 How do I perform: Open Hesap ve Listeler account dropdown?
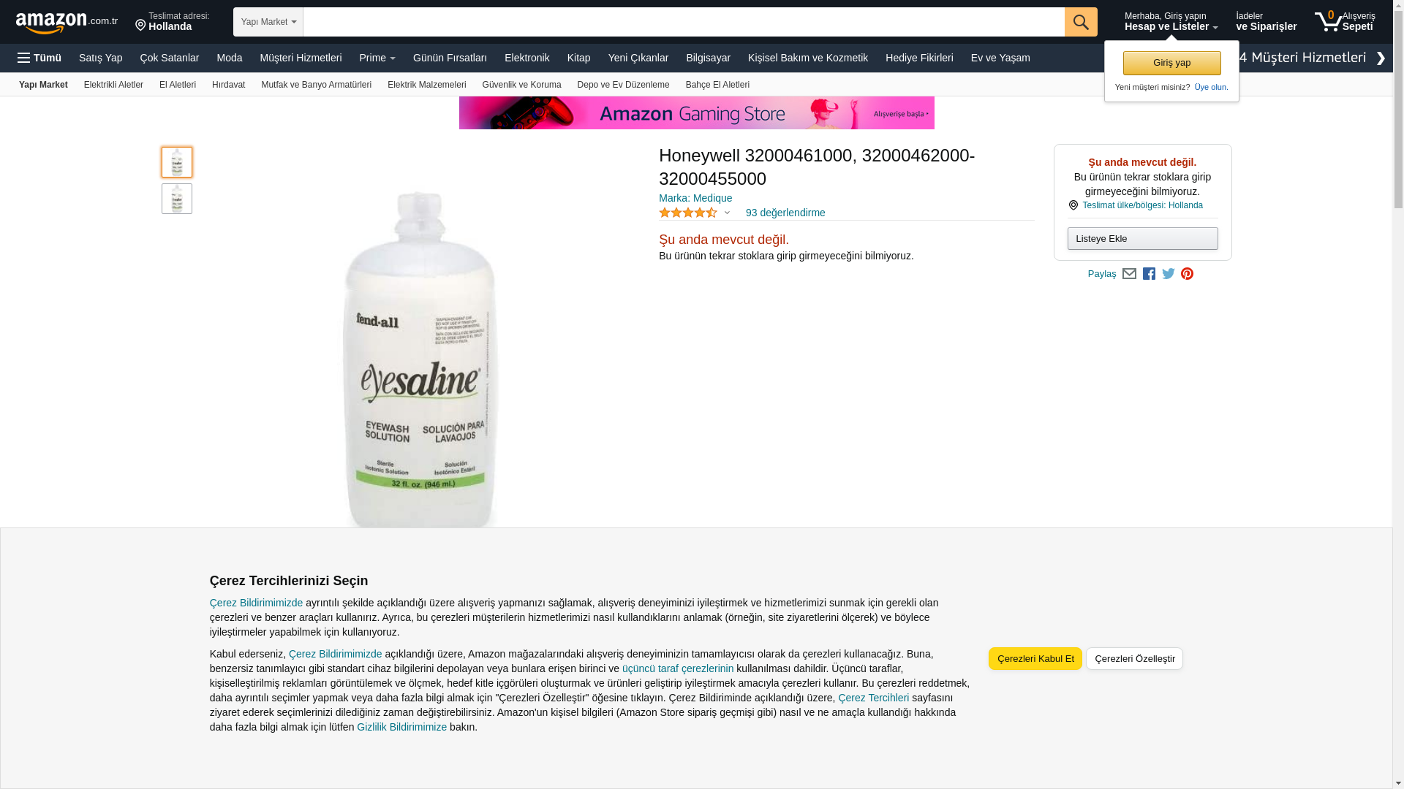[x=1171, y=21]
